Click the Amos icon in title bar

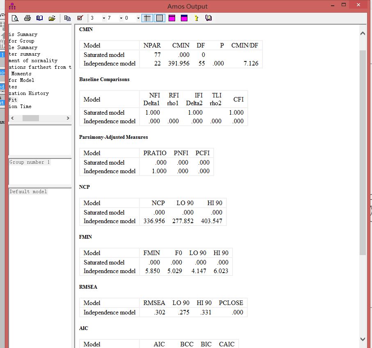(x=12, y=6)
